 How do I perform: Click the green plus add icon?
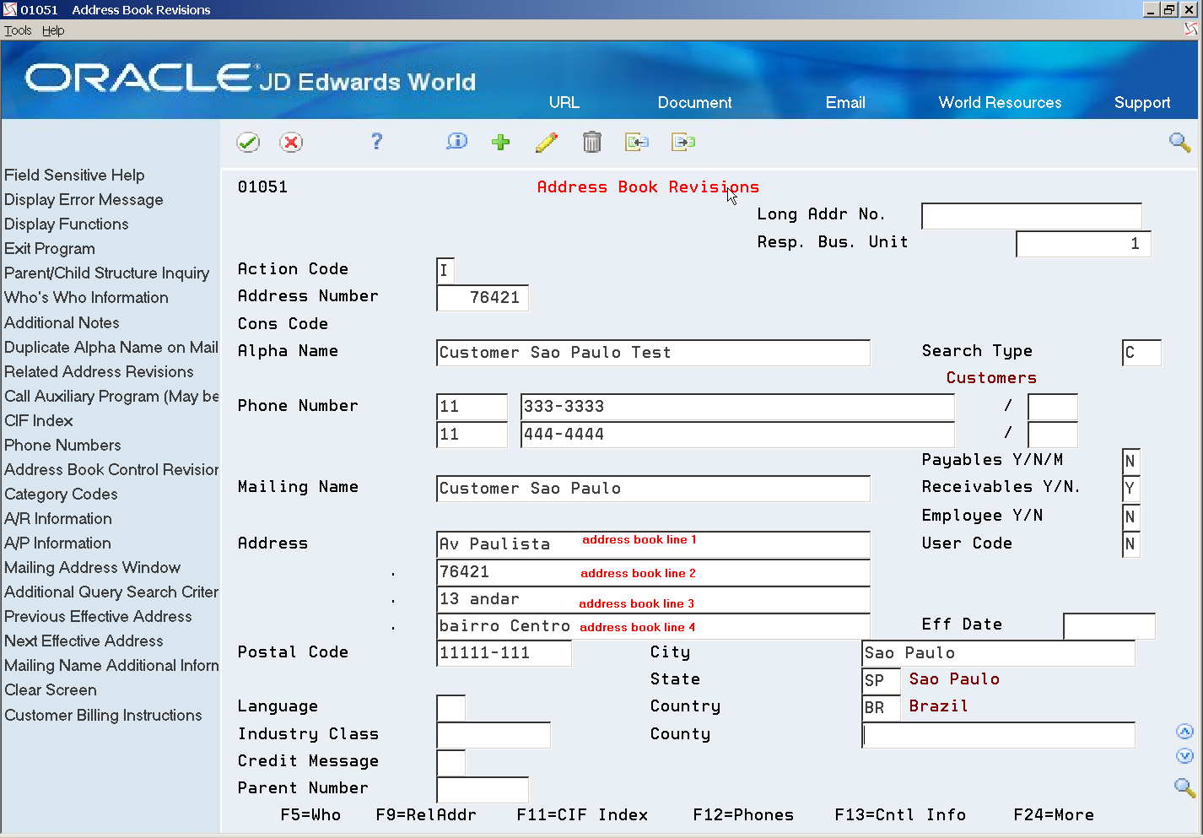[x=501, y=142]
